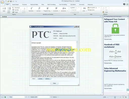This screenshot has height=99, width=129.
Task: Create a new worksheet from quick access toolbar
Action: click(x=6, y=1)
